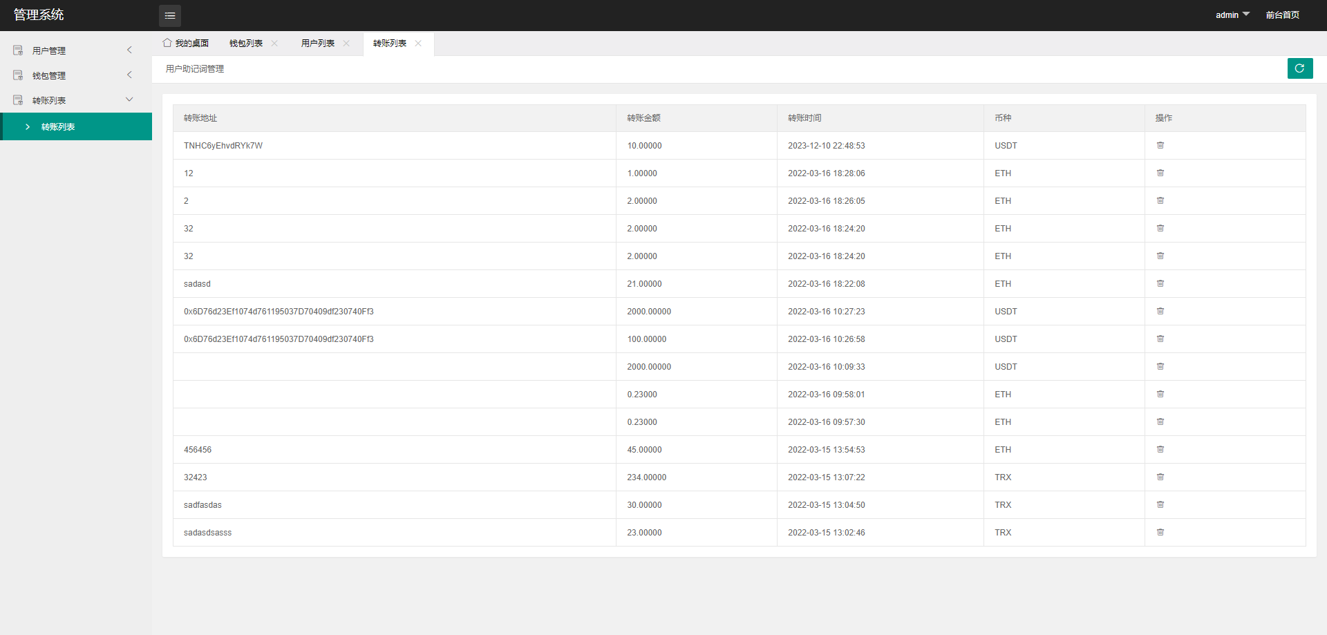Click the amount 1.00000
Screen dimensions: 1327x635
642,173
